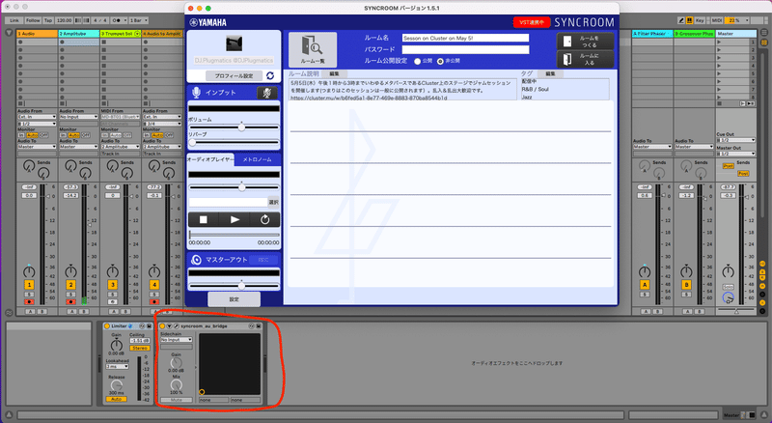Switch to the メトロノーム tab
772x423 pixels.
click(257, 159)
